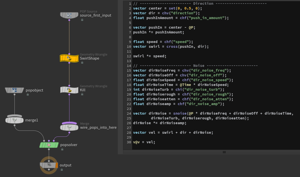Select the Kill Geometry Wrangle node
The height and width of the screenshot is (177, 300).
(69, 90)
